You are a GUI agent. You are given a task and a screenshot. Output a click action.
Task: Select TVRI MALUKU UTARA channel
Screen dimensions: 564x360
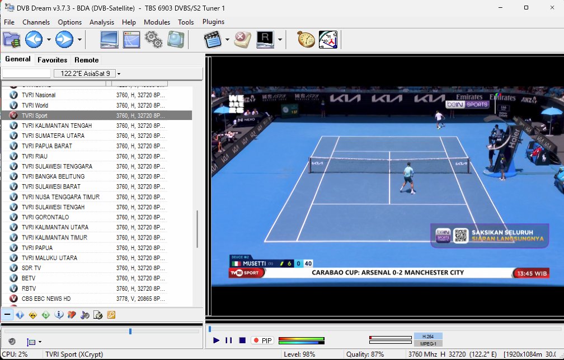point(97,258)
